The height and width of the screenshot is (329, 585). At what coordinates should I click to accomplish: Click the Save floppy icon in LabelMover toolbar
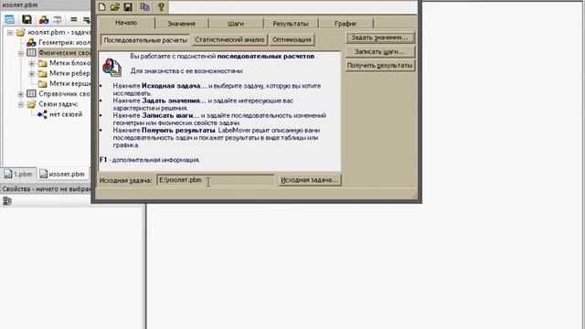coord(128,7)
